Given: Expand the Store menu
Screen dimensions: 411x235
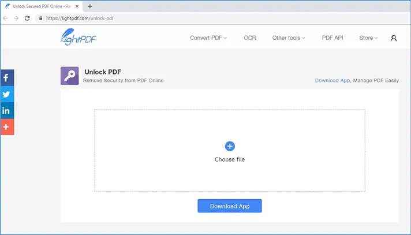Looking at the screenshot, I should (x=368, y=38).
